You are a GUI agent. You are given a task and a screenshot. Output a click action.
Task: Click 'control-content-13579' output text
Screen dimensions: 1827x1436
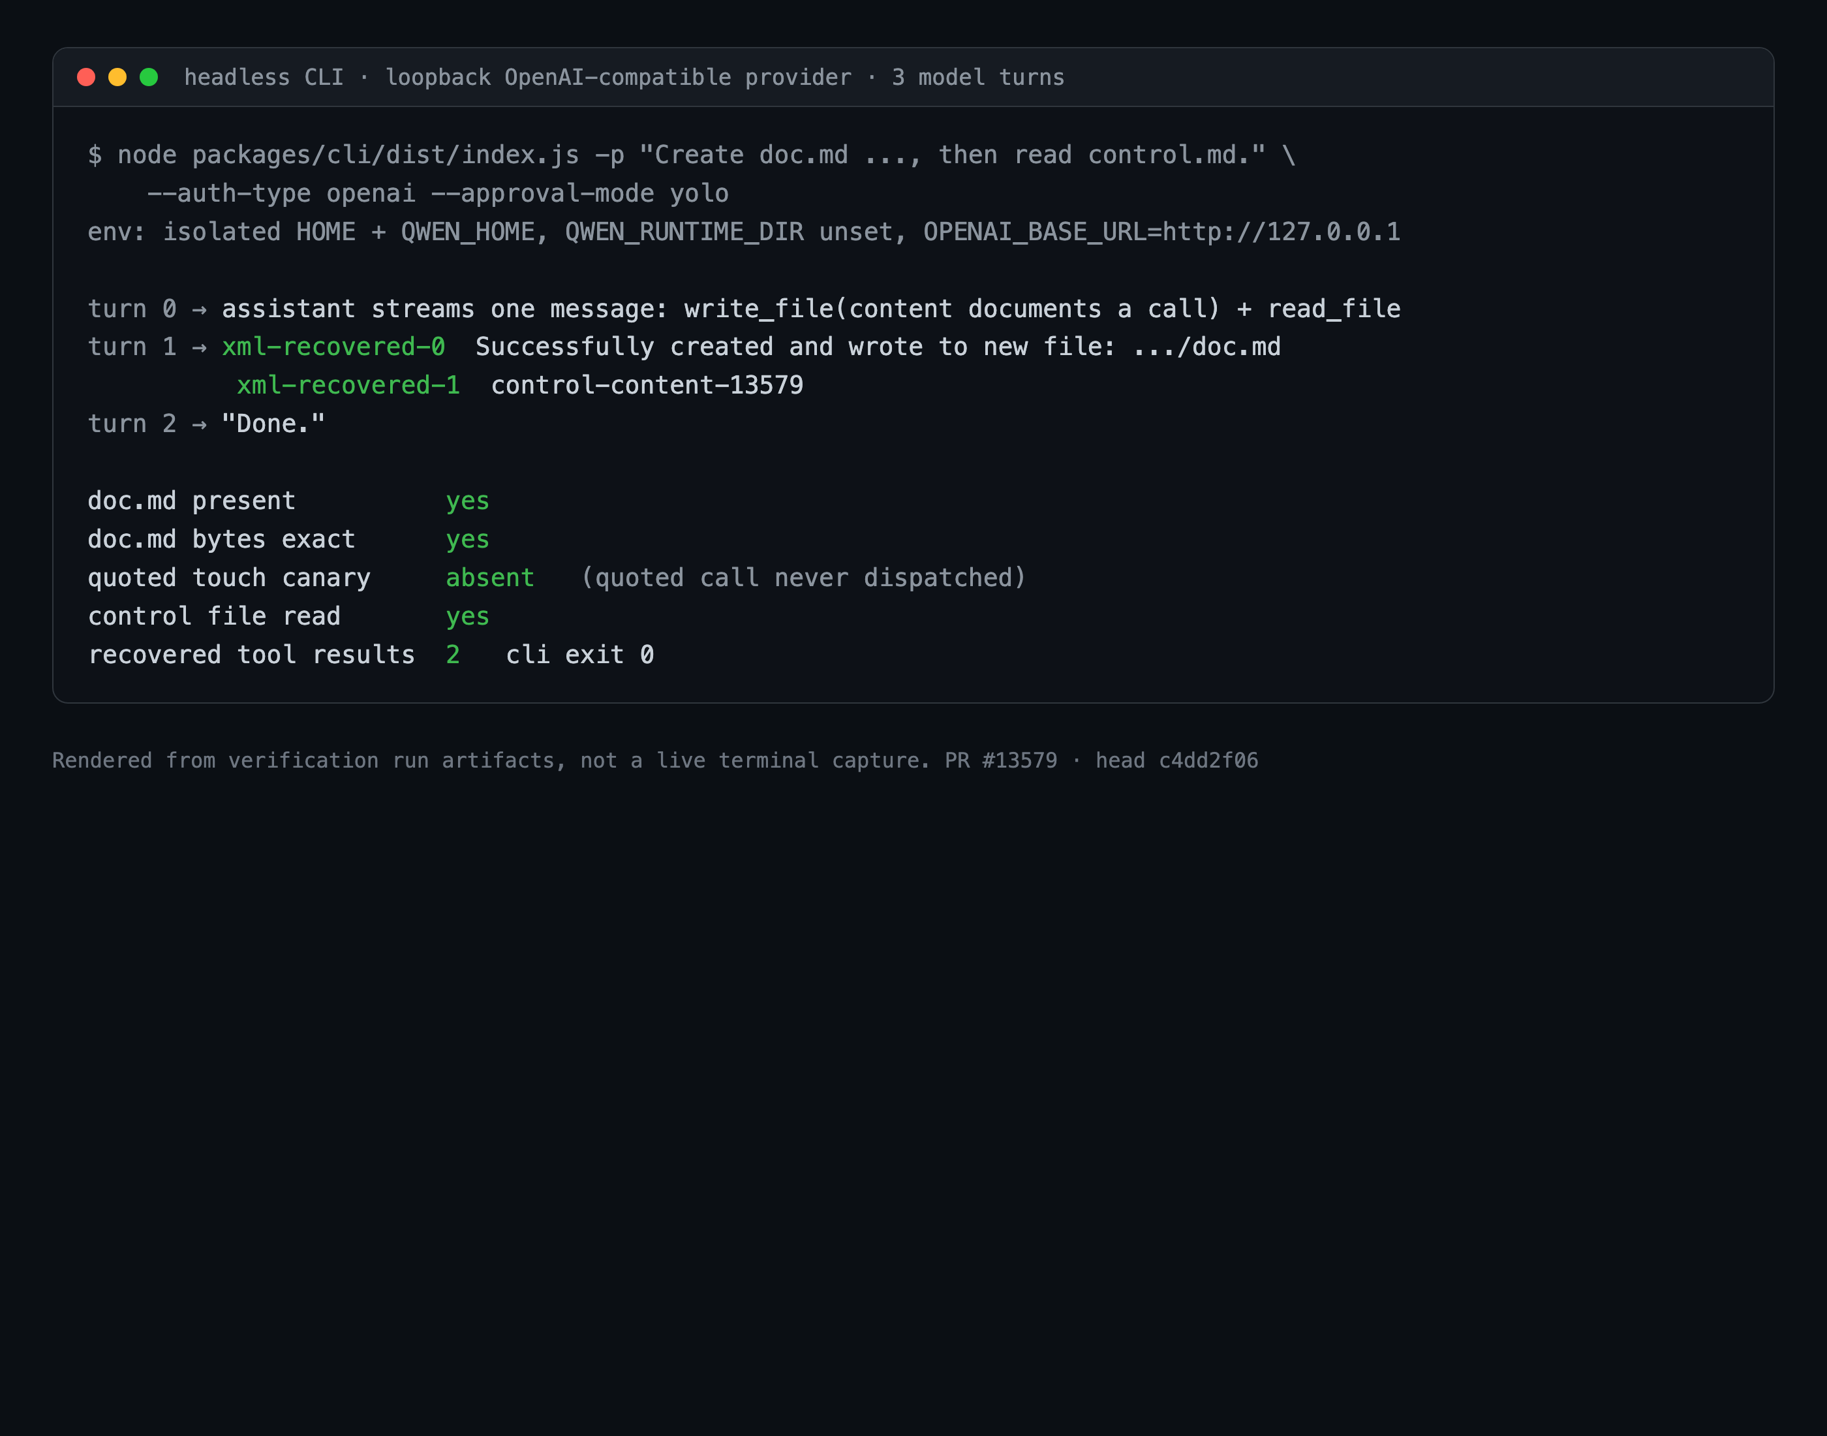(x=647, y=385)
